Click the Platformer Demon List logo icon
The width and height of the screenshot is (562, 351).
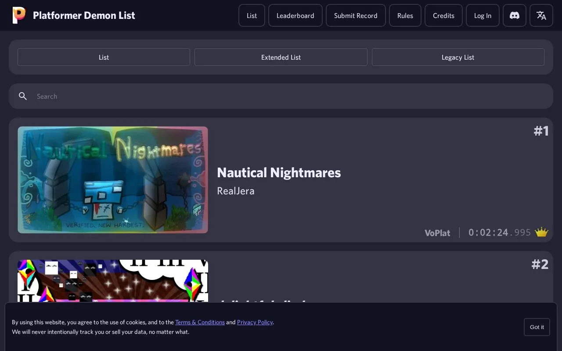(x=19, y=15)
